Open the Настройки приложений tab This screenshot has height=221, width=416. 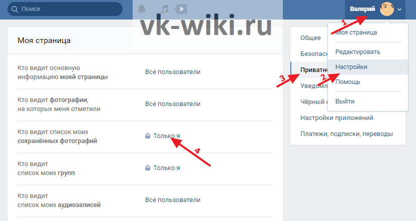click(337, 118)
